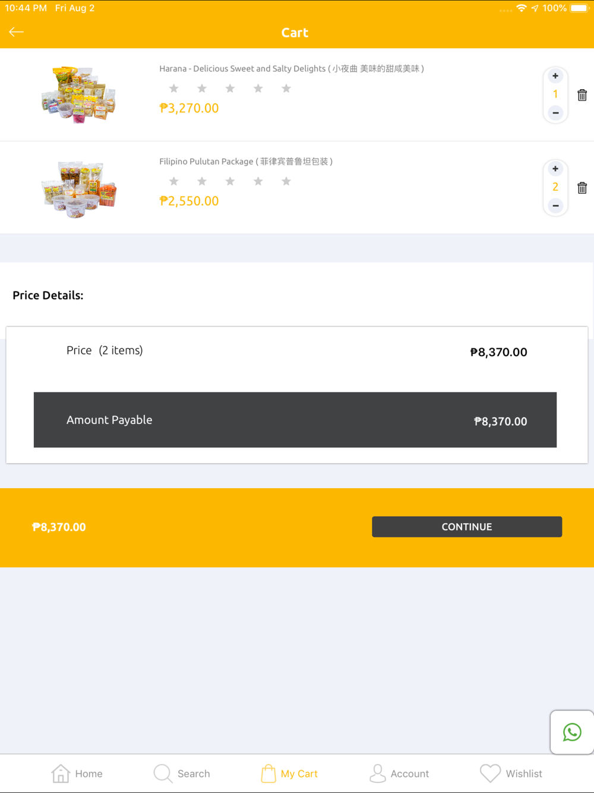Remove Filipino Pulutan Package with trash icon
The image size is (594, 793).
pyautogui.click(x=582, y=188)
